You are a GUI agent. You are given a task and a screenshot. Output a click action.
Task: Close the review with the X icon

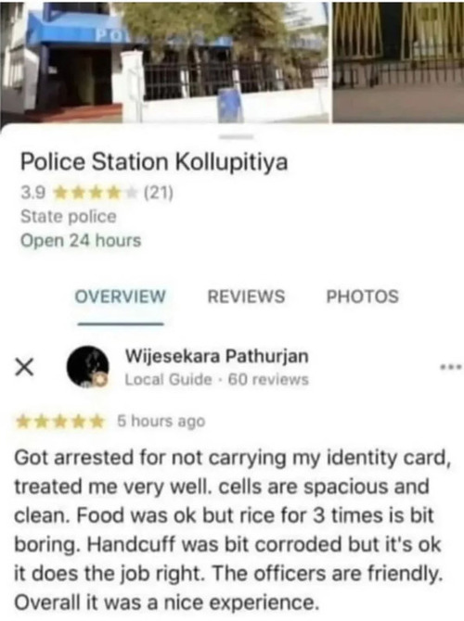[x=24, y=367]
